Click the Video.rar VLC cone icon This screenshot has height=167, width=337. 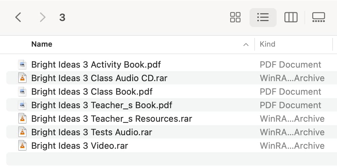22,146
